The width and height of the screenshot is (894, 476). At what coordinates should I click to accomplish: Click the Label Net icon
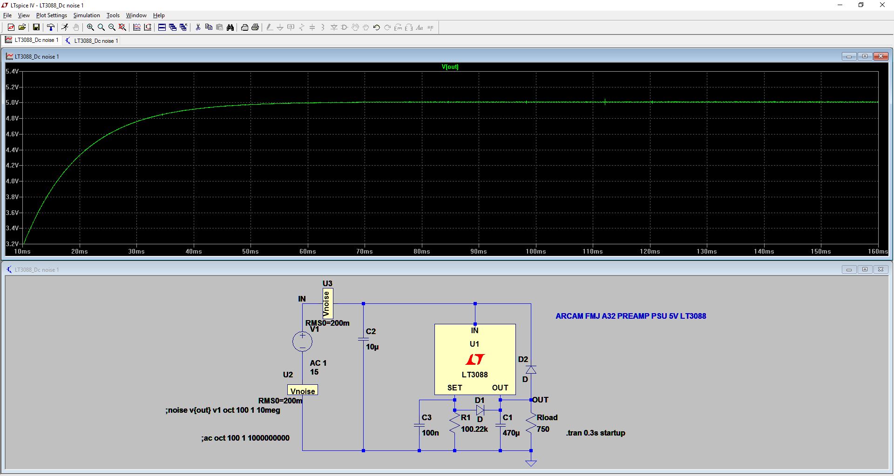point(291,27)
